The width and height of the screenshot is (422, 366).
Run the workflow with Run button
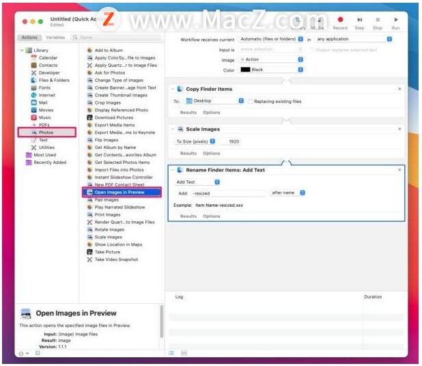point(395,23)
